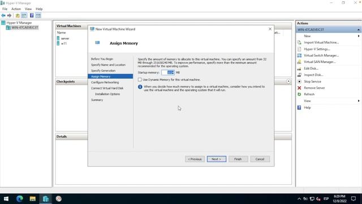Click the Virtual SAN Manager icon
This screenshot has height=204, width=362.
299,62
